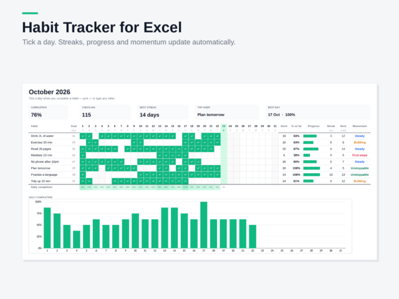This screenshot has width=399, height=299.
Task: Select the goal value for No phone after 10pm
Action: [74, 162]
